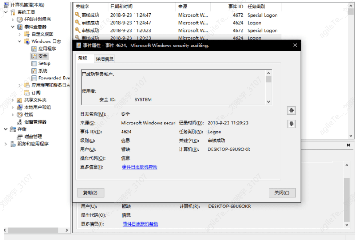Select 'Special Logon' cell at 11:24:47
This screenshot has width=355, height=240.
(262, 15)
